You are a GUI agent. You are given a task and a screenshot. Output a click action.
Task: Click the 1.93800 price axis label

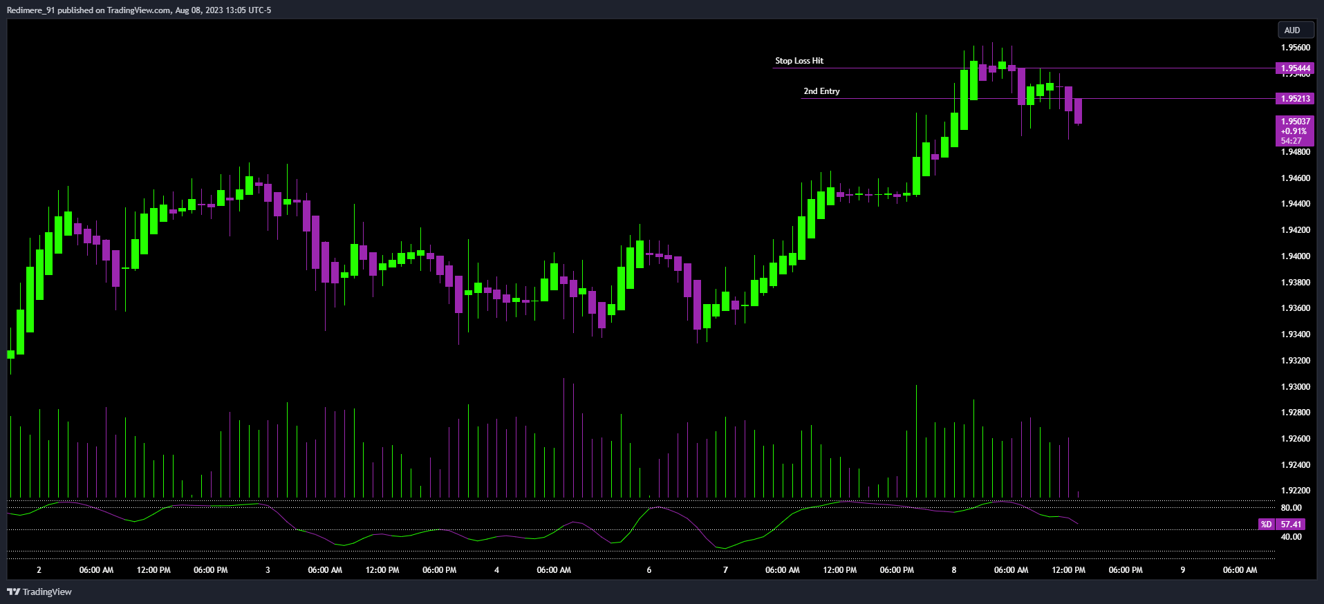coord(1296,283)
